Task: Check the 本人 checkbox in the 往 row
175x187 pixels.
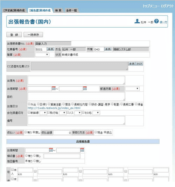Action: click(12, 170)
